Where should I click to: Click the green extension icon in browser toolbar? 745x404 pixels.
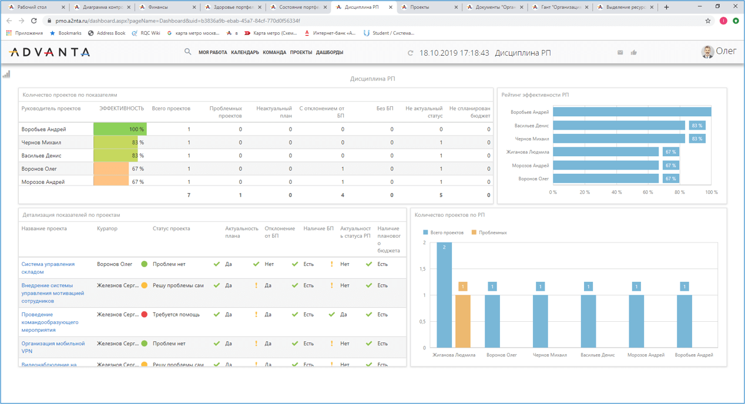pyautogui.click(x=736, y=21)
